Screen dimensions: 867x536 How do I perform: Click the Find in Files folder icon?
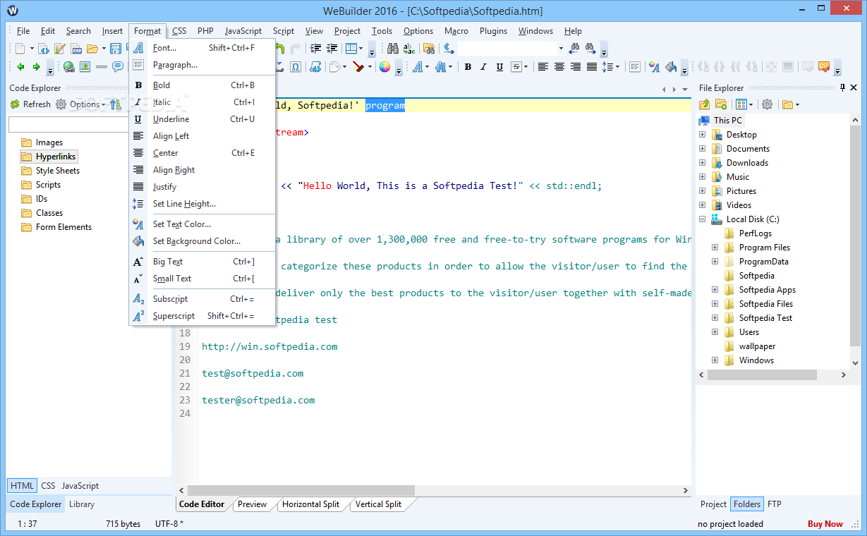point(429,49)
